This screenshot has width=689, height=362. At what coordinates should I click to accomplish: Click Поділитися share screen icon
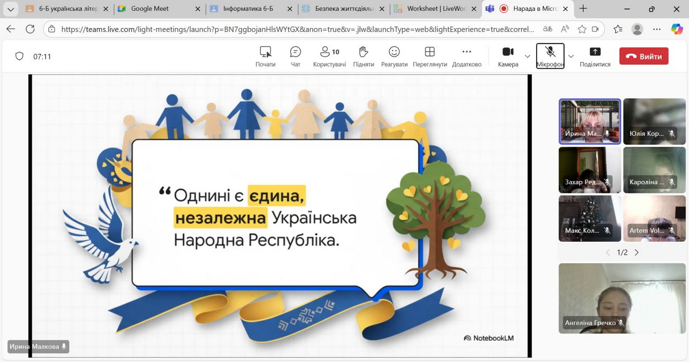tap(595, 56)
